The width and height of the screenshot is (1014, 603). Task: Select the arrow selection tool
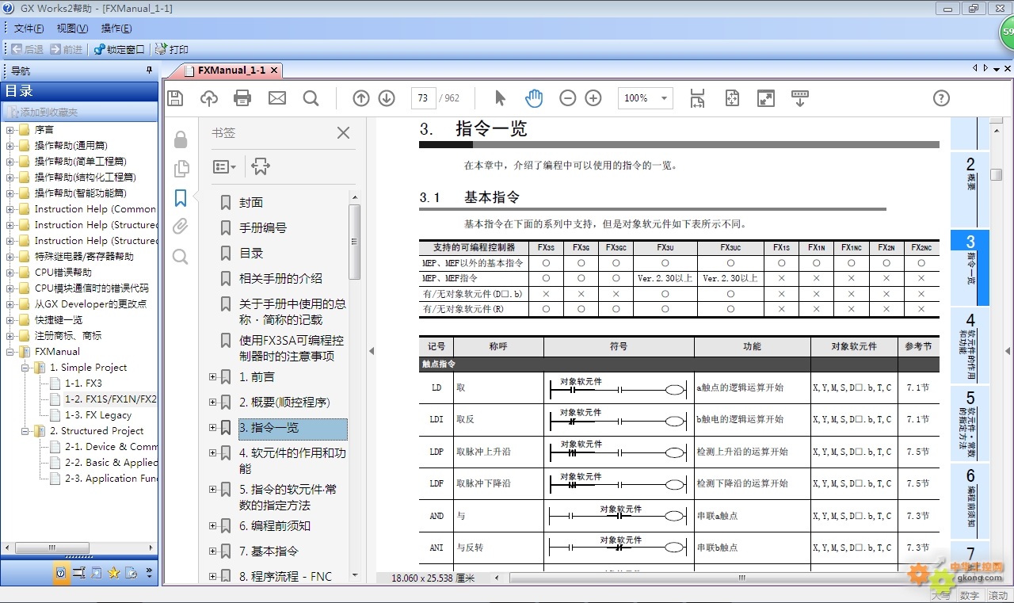pos(500,98)
